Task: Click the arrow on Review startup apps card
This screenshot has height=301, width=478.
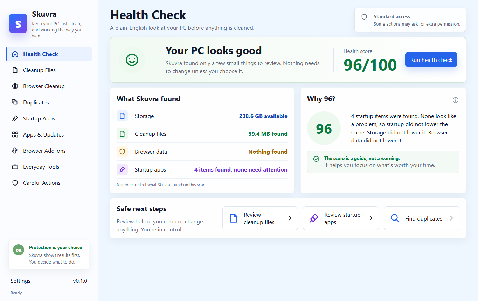Action: click(370, 218)
